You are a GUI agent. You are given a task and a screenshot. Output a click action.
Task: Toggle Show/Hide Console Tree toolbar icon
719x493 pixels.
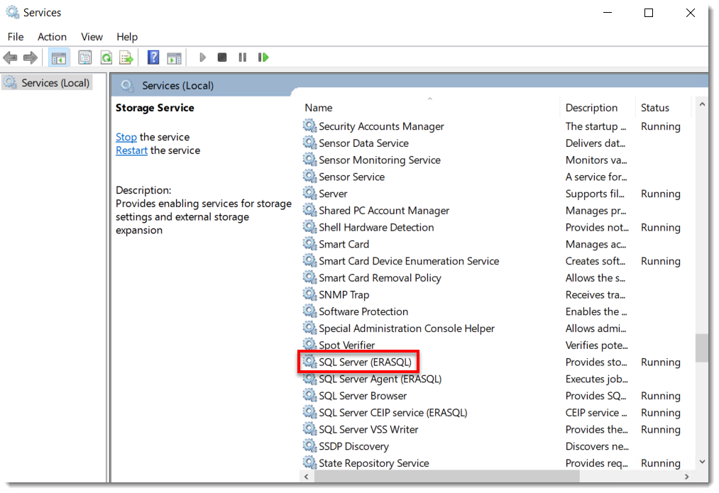(59, 57)
